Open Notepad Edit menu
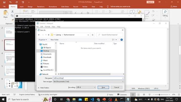Screen dimensions: 181x102 42,27
